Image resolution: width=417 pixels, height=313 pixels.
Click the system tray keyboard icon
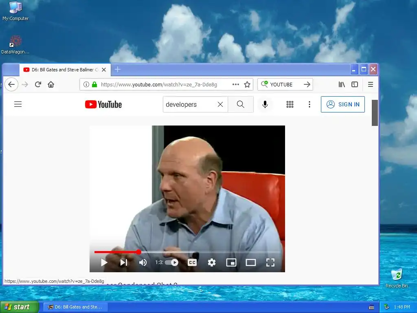point(371,307)
